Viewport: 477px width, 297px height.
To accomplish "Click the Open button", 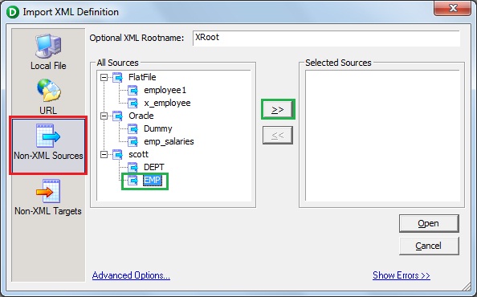I will [x=429, y=223].
